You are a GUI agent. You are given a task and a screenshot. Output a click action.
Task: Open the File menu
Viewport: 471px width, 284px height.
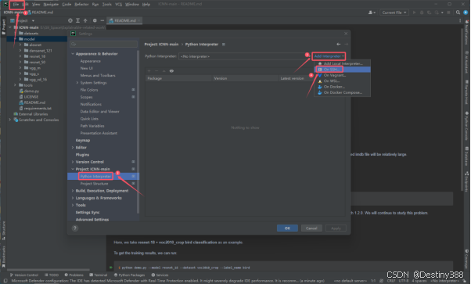tap(16, 4)
